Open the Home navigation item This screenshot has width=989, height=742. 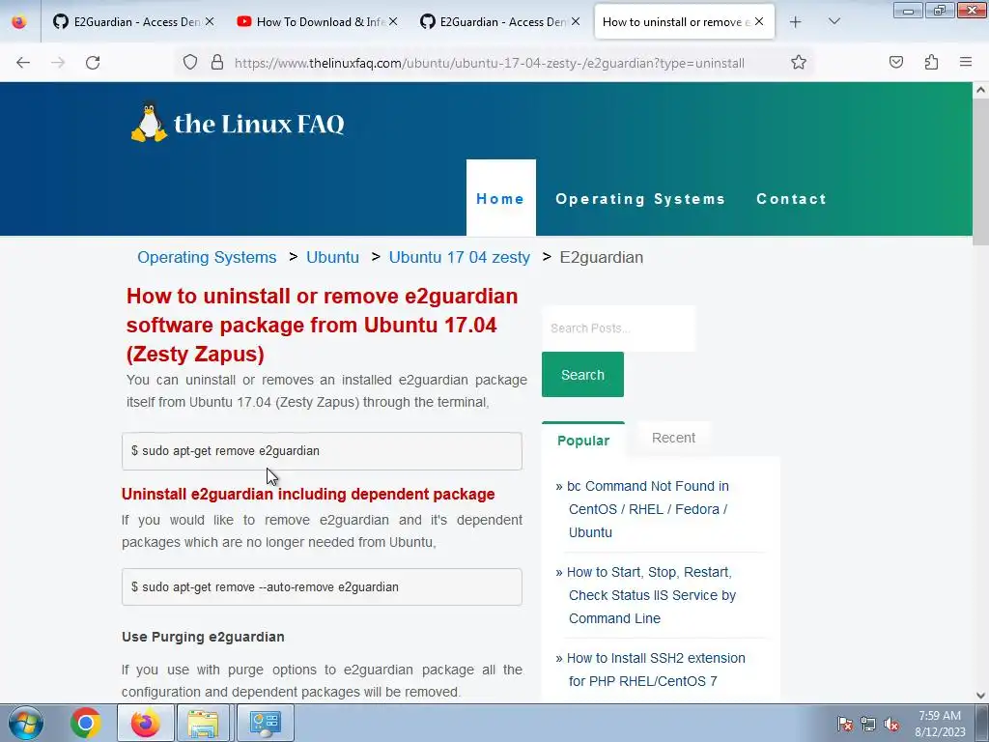500,199
